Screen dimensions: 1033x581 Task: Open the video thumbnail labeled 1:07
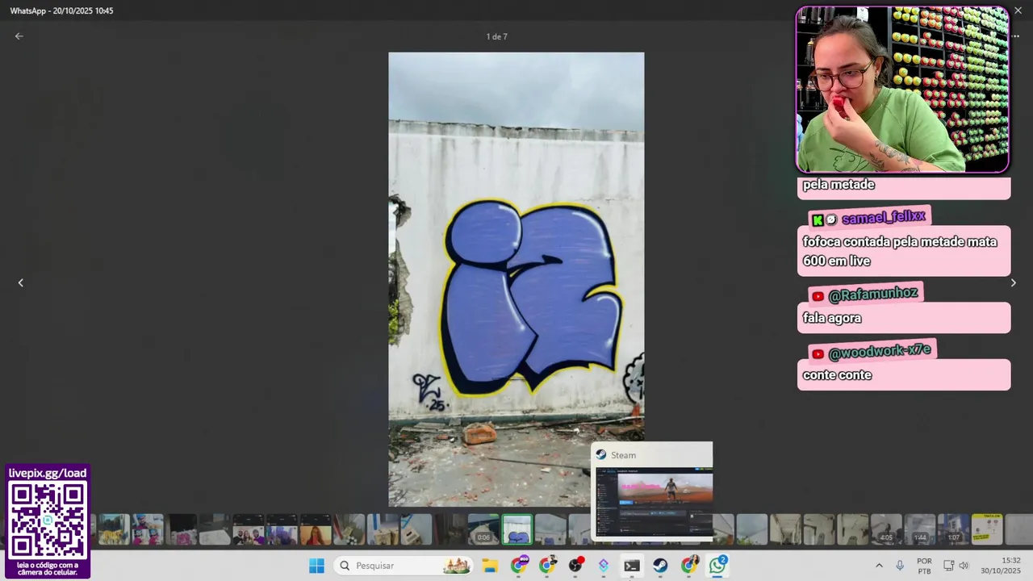point(953,530)
